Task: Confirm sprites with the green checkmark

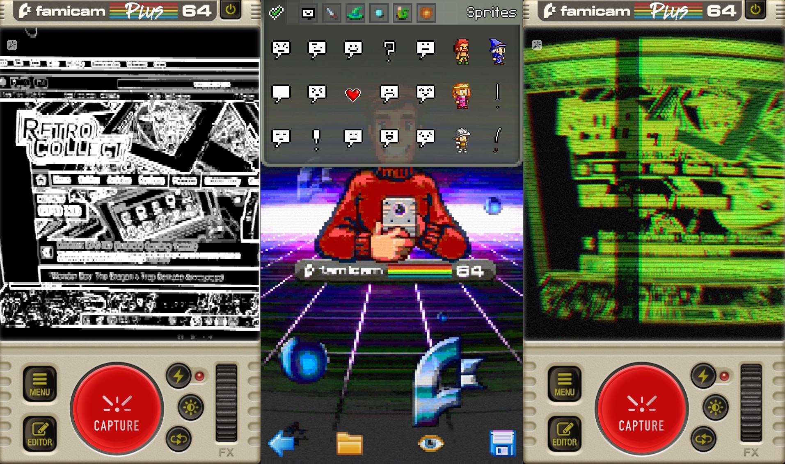Action: (276, 13)
